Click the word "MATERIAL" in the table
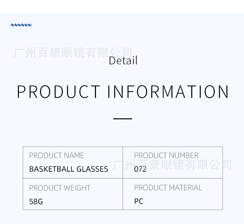244x224 pixels. coord(186,188)
